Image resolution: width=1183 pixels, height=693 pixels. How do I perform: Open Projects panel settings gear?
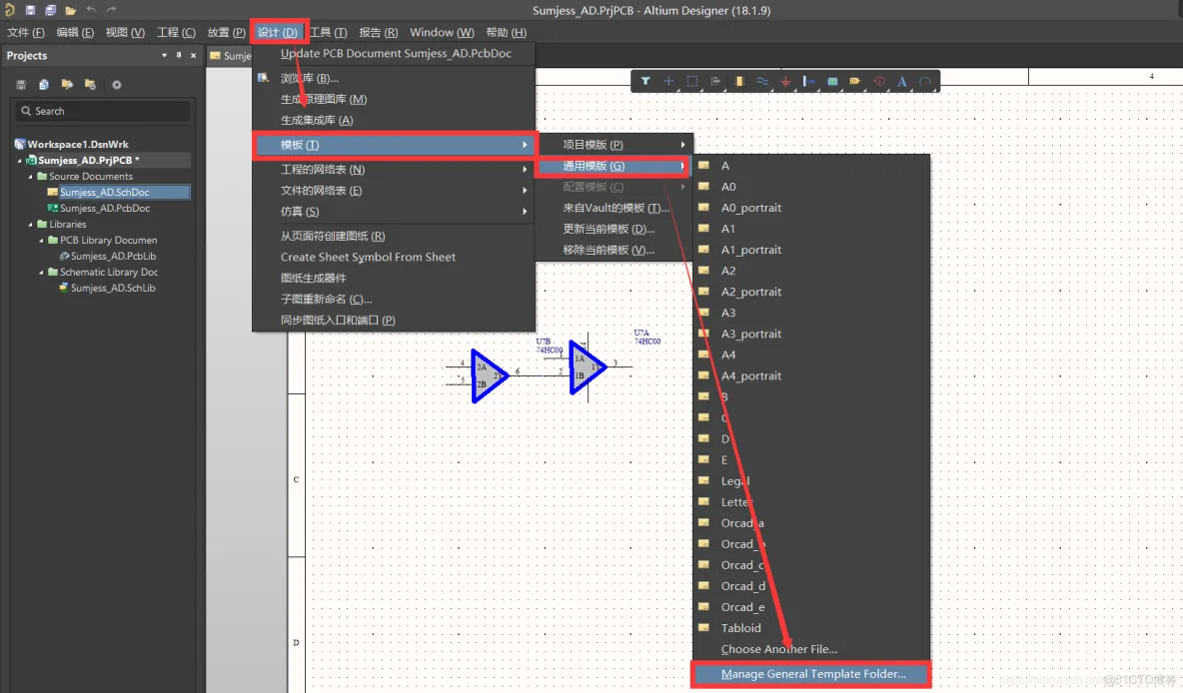click(117, 85)
